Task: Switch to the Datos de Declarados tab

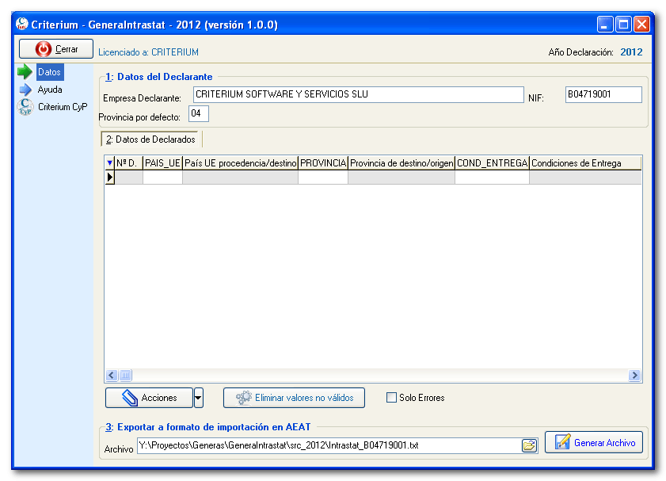Action: click(x=150, y=139)
